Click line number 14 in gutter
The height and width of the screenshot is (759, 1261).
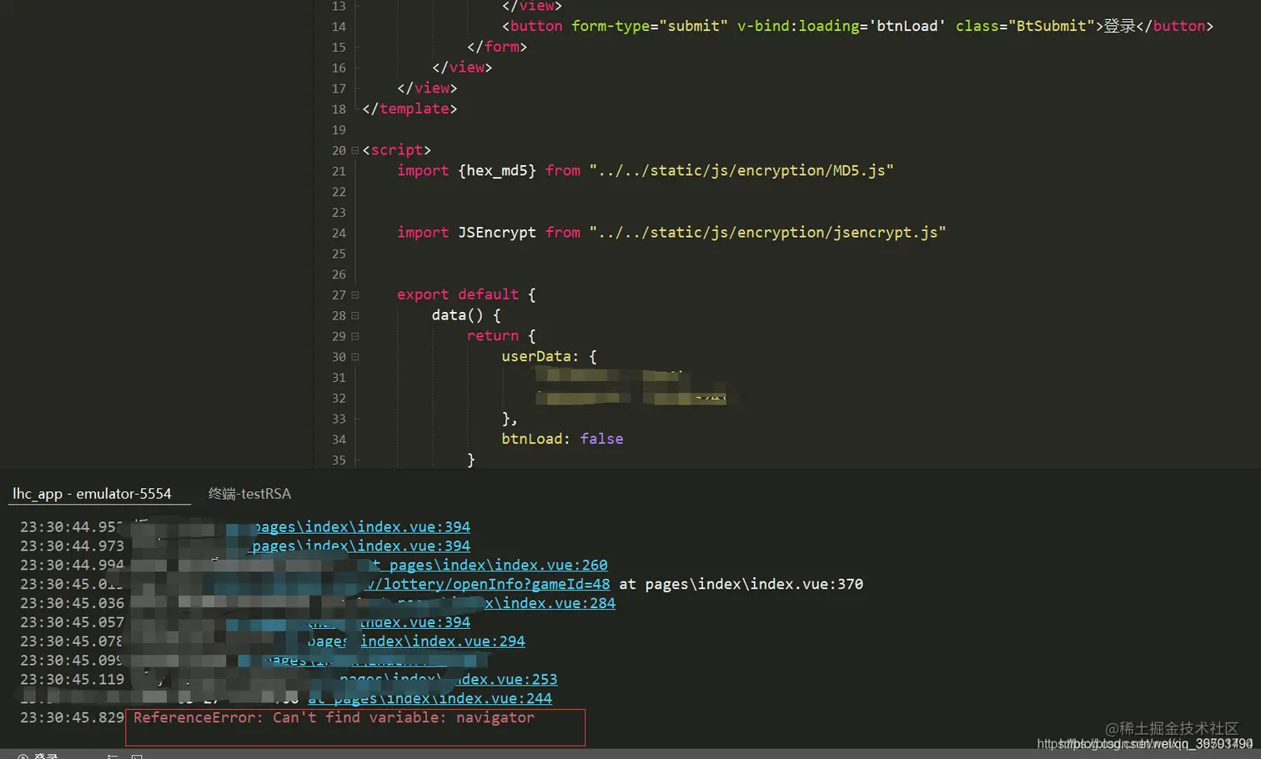(339, 27)
